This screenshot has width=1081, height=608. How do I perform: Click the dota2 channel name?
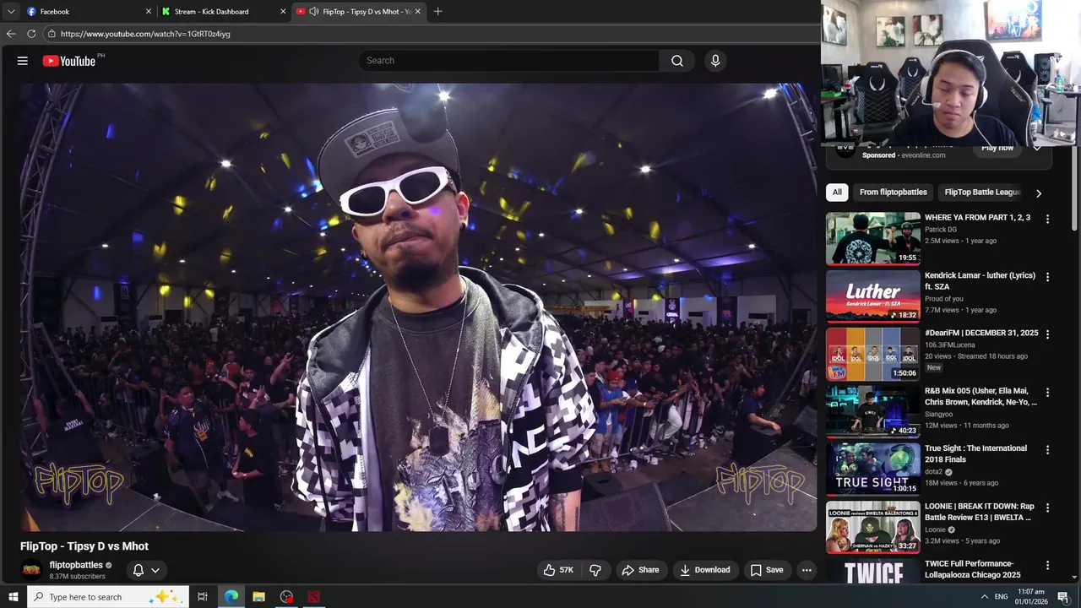coord(934,472)
